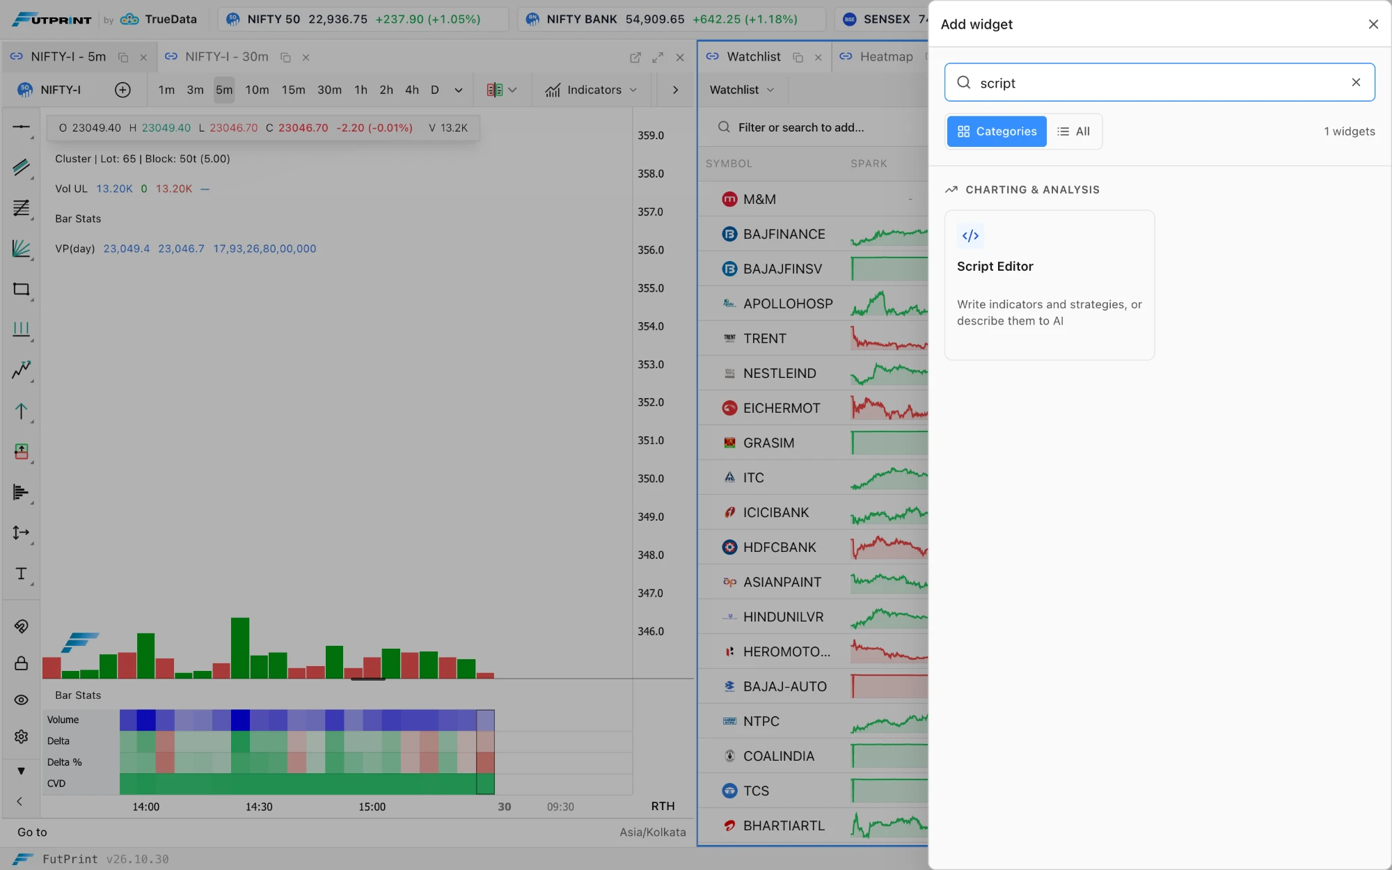Show more chart toolbar options arrow
Viewport: 1392px width, 870px height.
675,90
